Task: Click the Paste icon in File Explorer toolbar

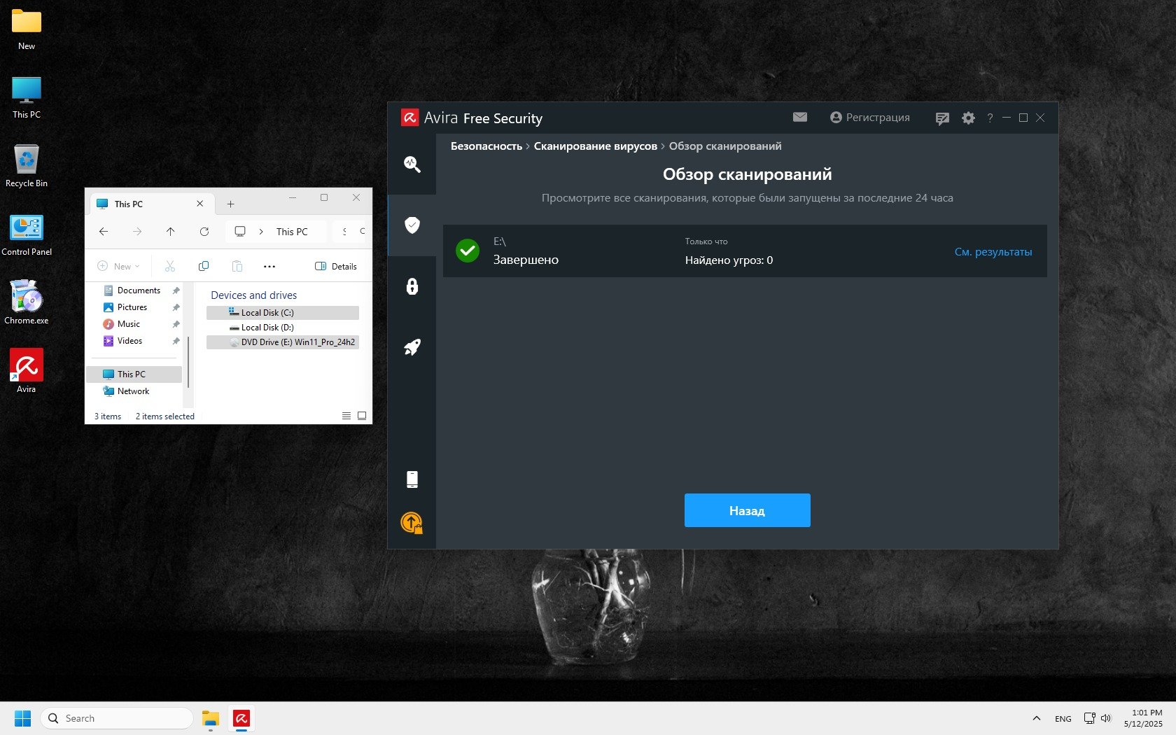Action: click(x=237, y=266)
